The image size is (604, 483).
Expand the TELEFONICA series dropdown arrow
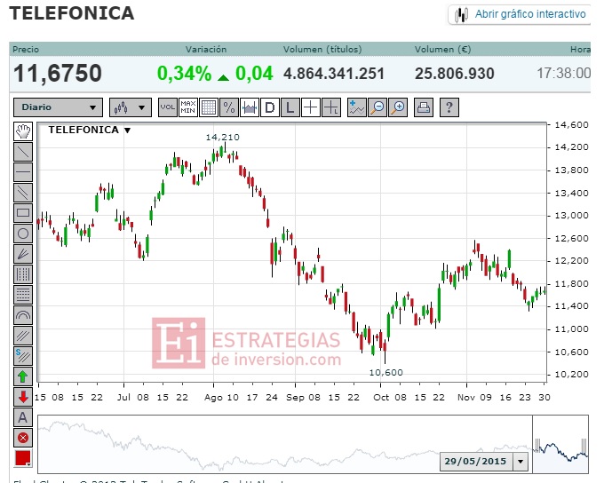(128, 131)
